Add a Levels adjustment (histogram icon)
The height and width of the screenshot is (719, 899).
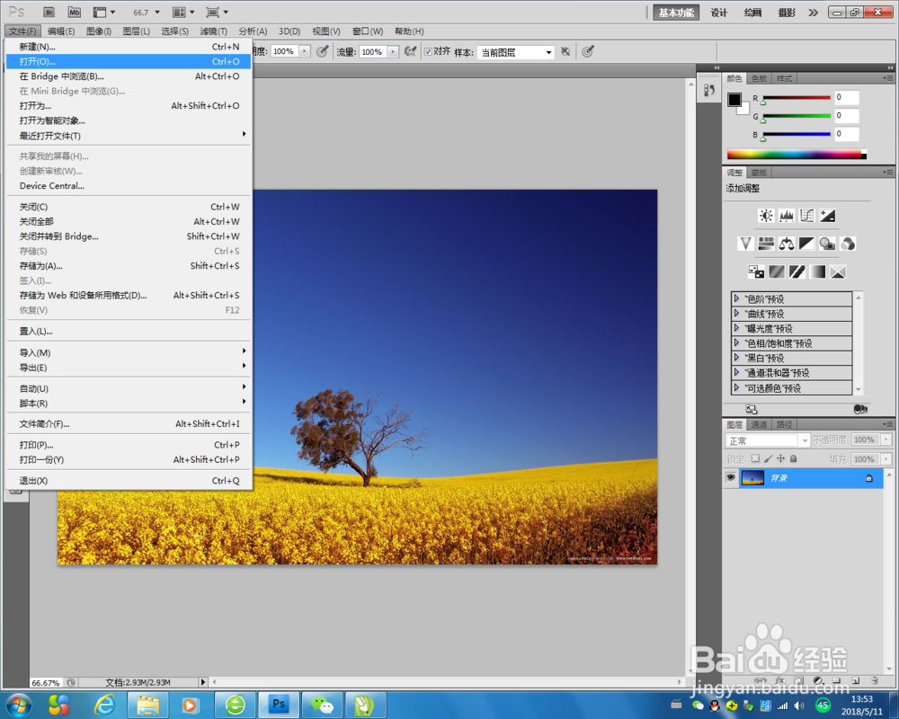pyautogui.click(x=787, y=216)
